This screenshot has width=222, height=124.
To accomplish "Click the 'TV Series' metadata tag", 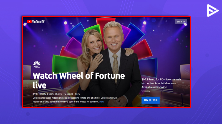I will coord(68,94).
